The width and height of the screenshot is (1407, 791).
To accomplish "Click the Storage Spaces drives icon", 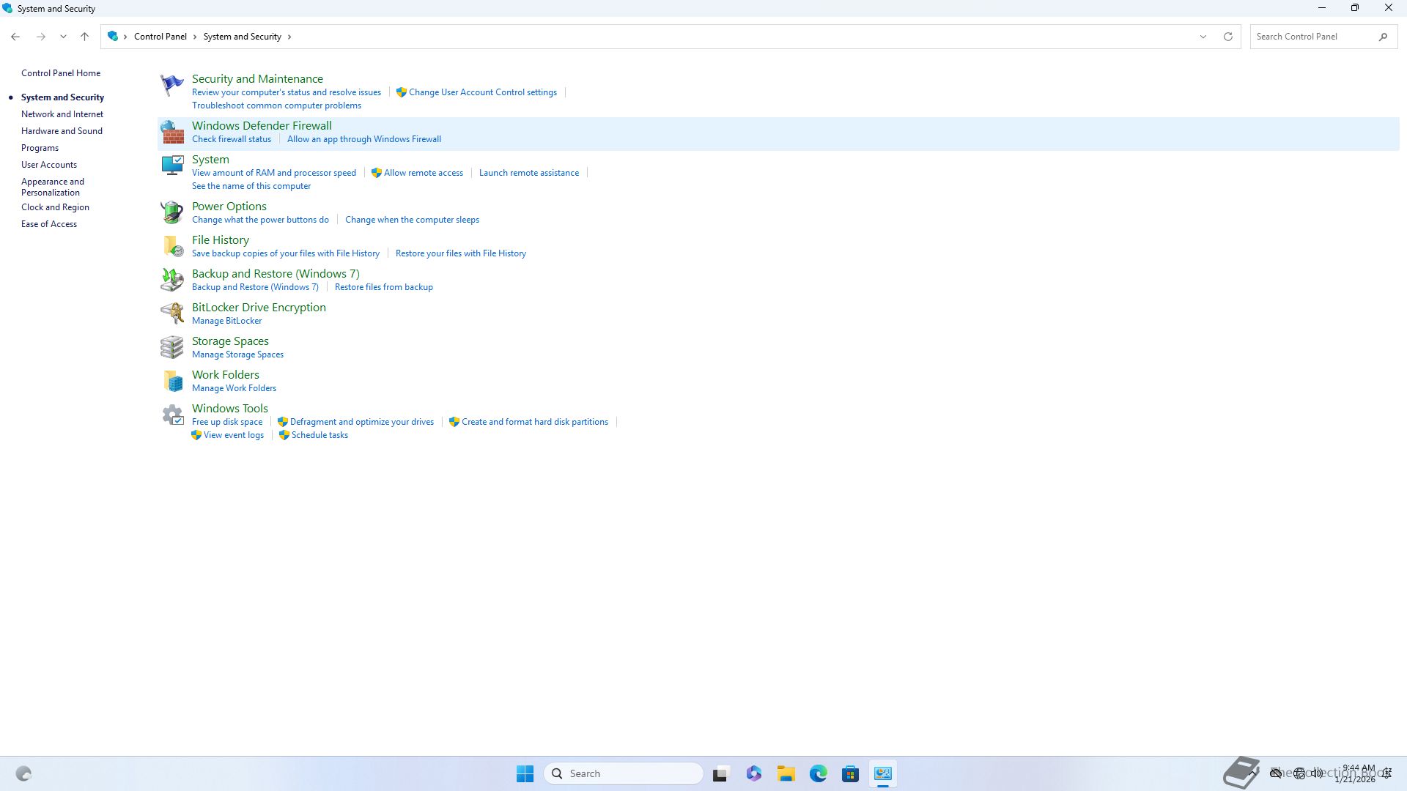I will point(172,347).
